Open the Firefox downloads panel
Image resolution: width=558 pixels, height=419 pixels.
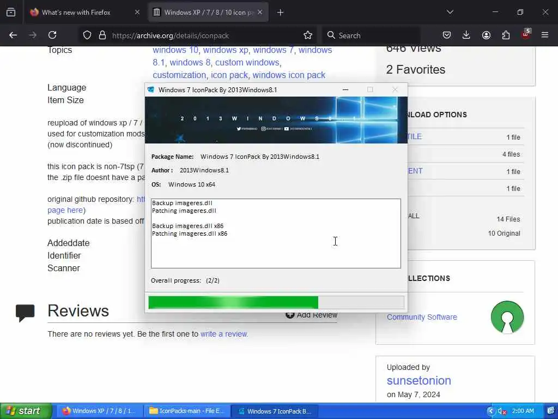click(466, 35)
